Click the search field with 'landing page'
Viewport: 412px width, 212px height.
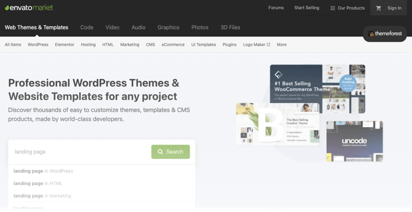(x=80, y=152)
